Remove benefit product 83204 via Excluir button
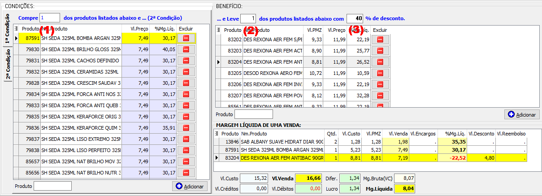Viewport: 542px width, 196px height. [380, 62]
